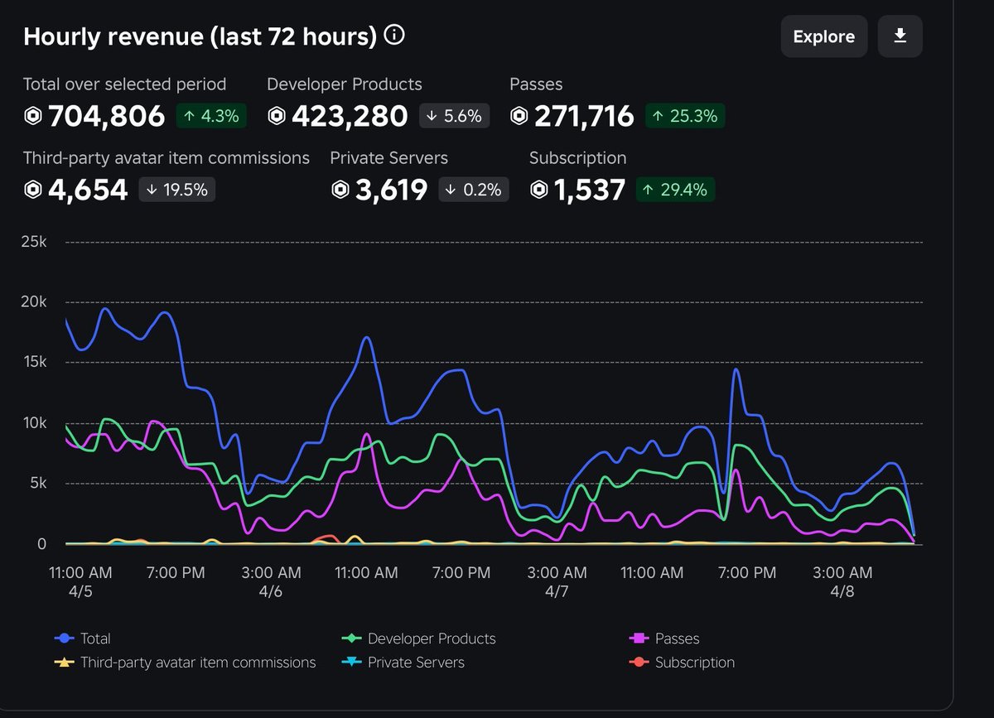This screenshot has height=718, width=994.
Task: Click the info icon beside Hourly revenue title
Action: tap(396, 36)
